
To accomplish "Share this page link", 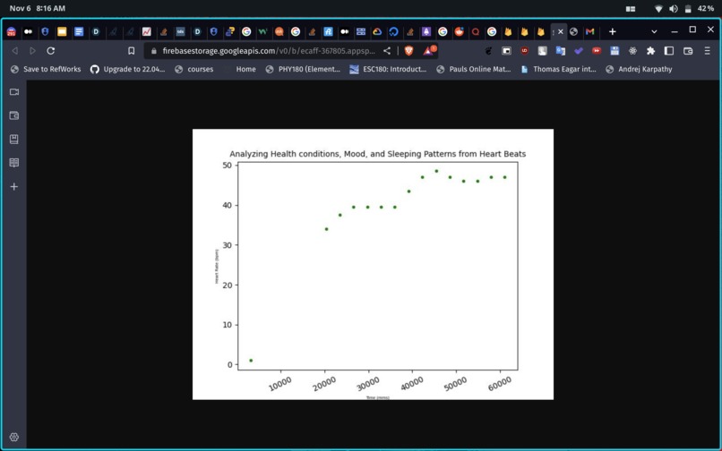I will [387, 51].
